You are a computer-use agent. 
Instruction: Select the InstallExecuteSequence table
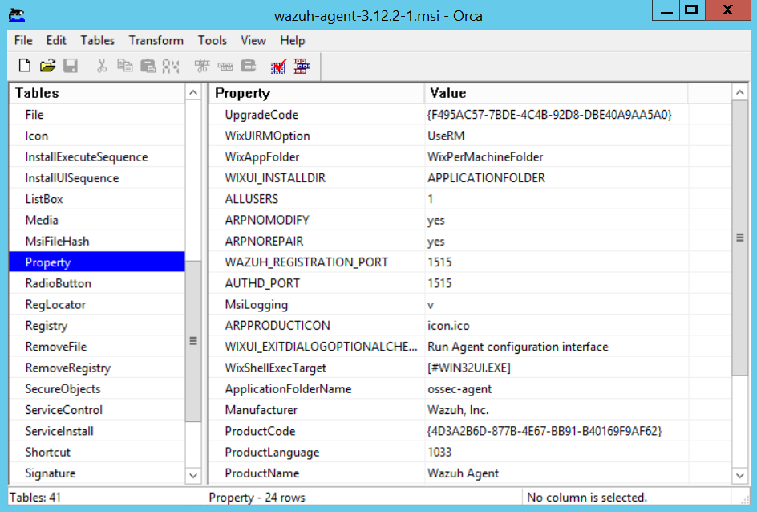coord(97,157)
